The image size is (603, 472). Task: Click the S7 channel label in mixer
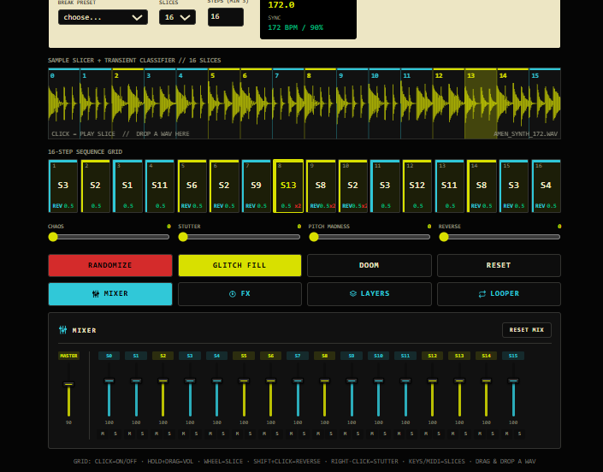pyautogui.click(x=298, y=356)
